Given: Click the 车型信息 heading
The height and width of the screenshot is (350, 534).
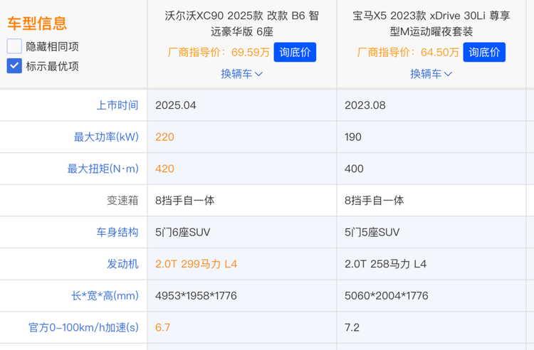Looking at the screenshot, I should click(x=37, y=23).
